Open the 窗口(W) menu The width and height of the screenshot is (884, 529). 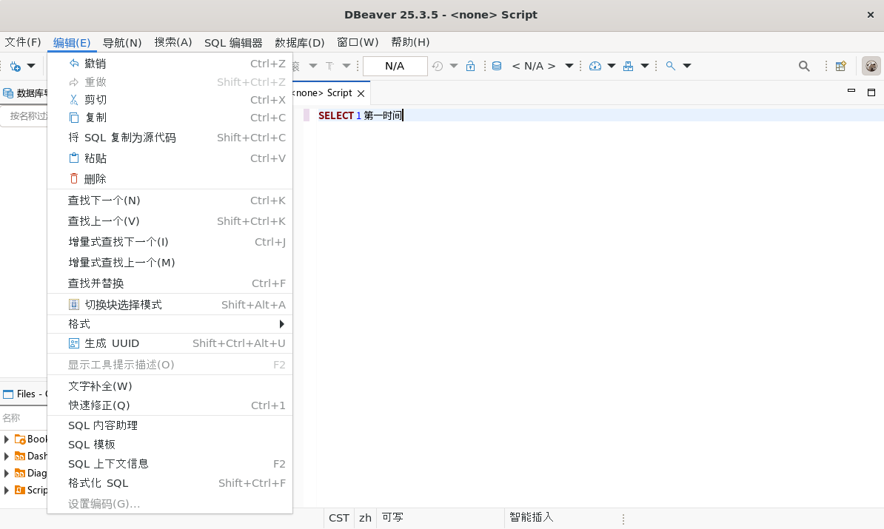tap(358, 42)
